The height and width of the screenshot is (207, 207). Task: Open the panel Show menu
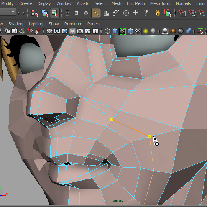[x=54, y=24]
